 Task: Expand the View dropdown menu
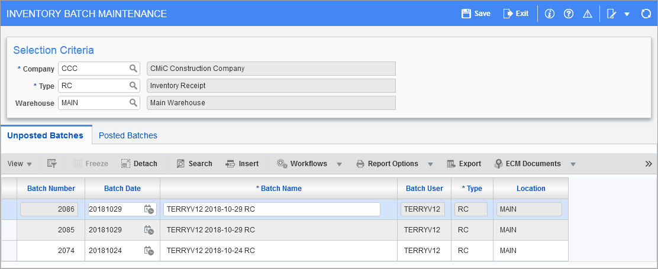point(20,164)
